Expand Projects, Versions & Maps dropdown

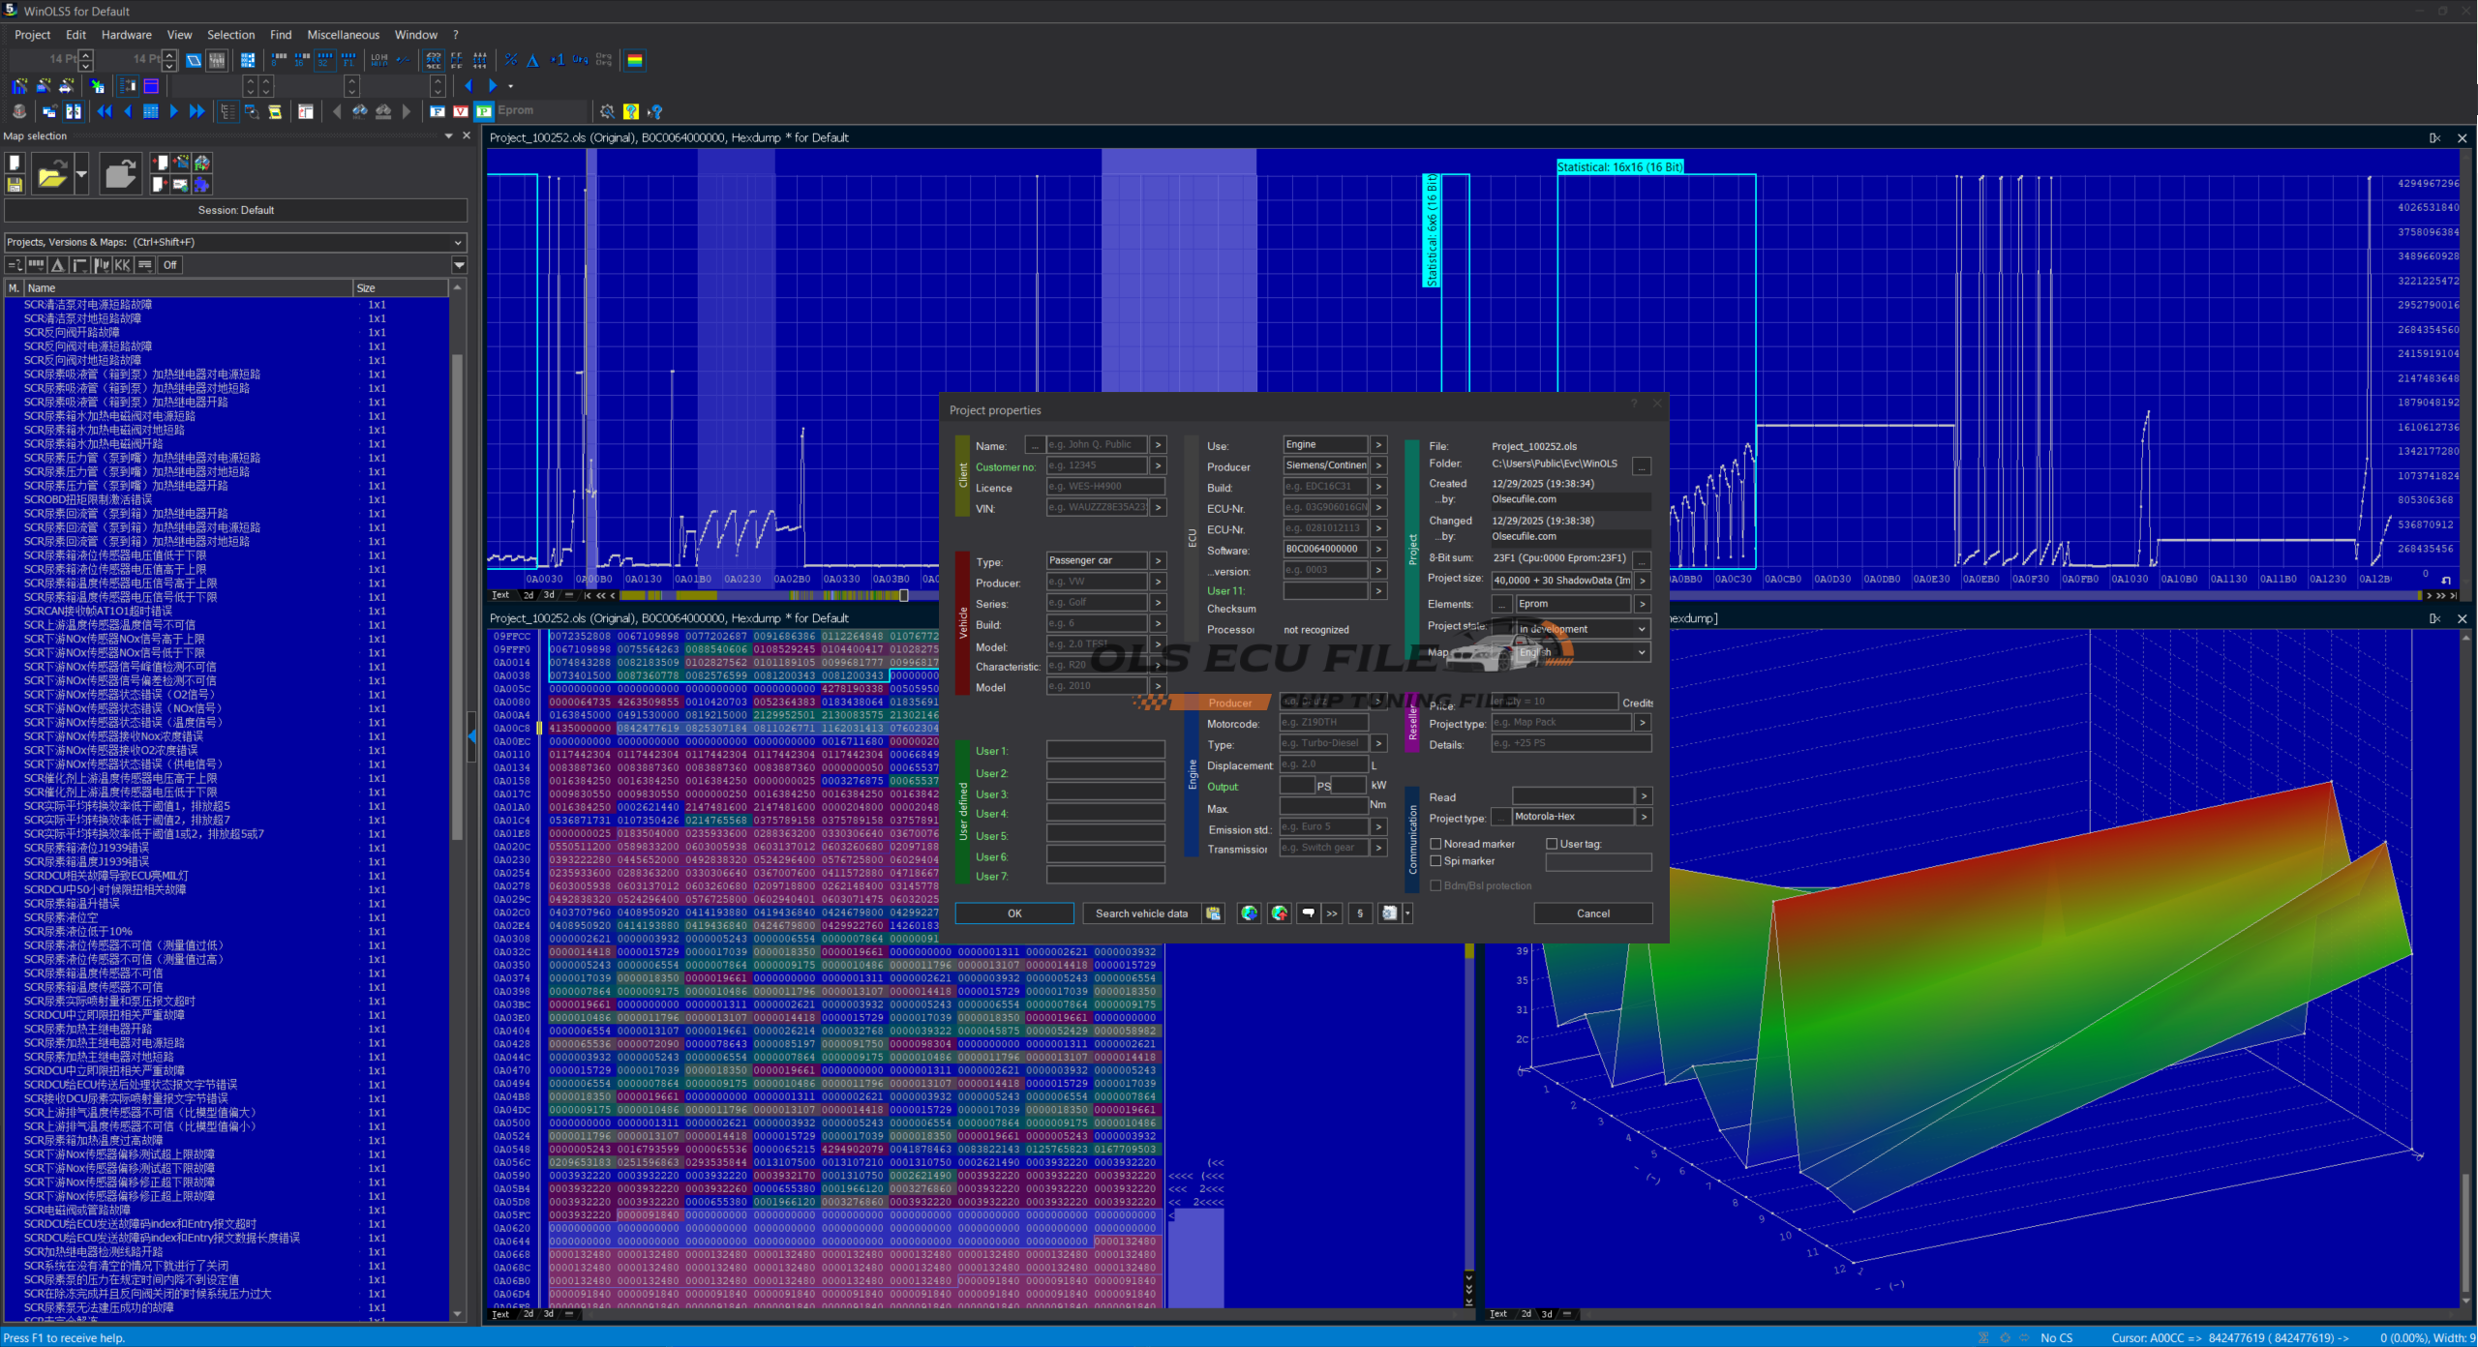pyautogui.click(x=458, y=242)
